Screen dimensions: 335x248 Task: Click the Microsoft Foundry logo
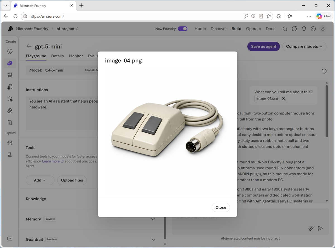point(11,29)
